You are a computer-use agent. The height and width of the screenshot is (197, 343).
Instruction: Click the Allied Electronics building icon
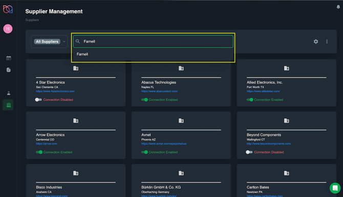pyautogui.click(x=286, y=68)
